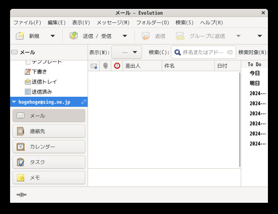Click the attachment paperclip column header
The width and height of the screenshot is (278, 214).
pyautogui.click(x=105, y=66)
